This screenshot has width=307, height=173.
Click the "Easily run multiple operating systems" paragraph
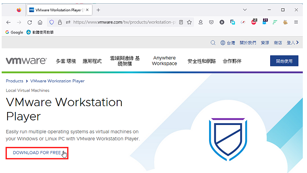[x=73, y=135]
